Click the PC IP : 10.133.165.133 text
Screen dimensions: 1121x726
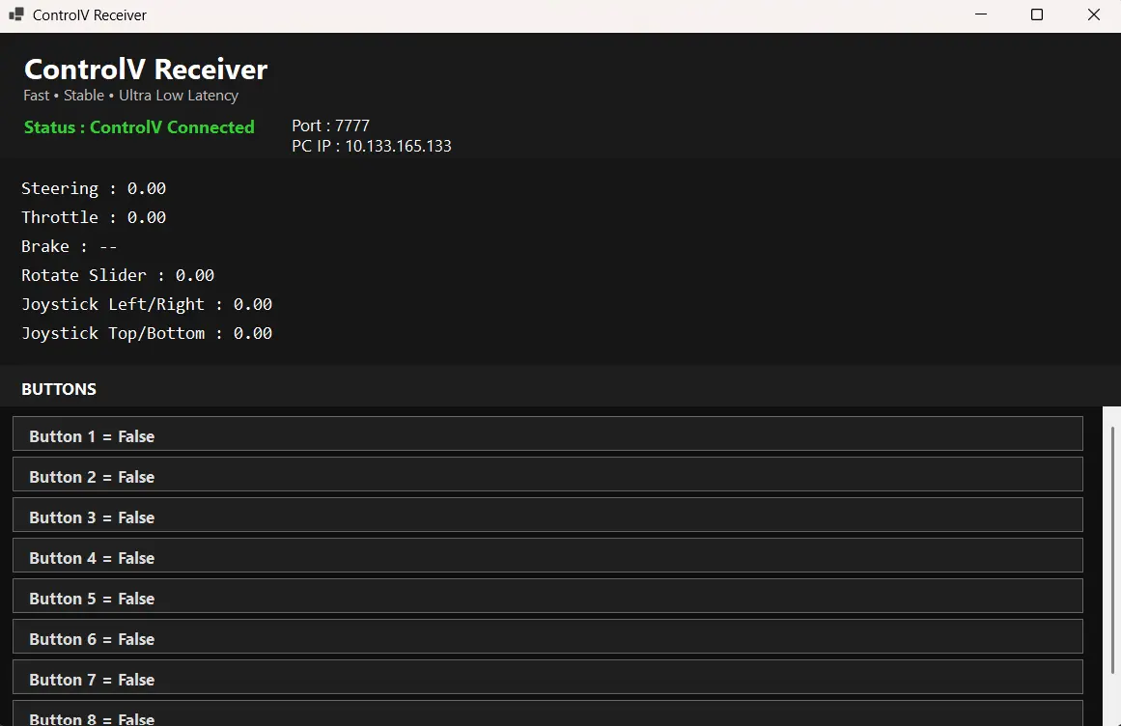[372, 146]
